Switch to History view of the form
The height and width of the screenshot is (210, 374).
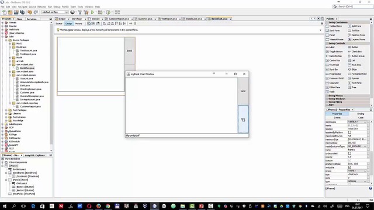[x=79, y=23]
